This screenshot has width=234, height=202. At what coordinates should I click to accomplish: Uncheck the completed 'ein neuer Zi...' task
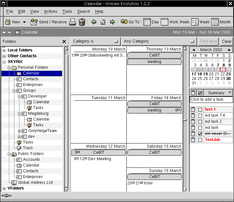click(200, 134)
